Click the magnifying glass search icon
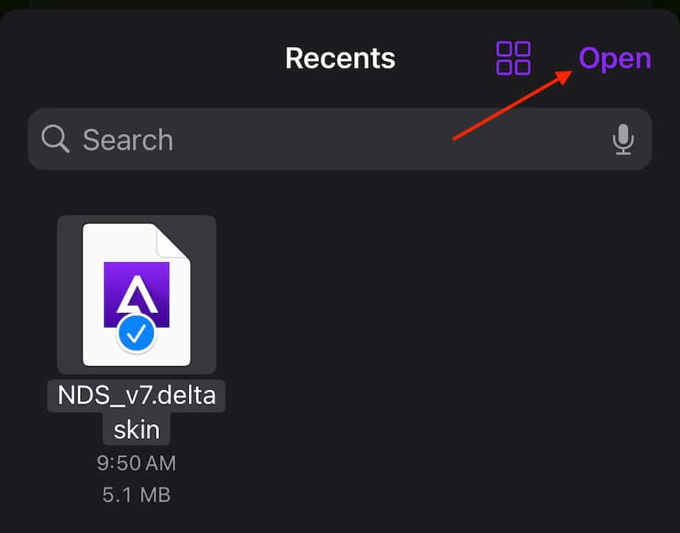This screenshot has height=533, width=680. click(56, 139)
